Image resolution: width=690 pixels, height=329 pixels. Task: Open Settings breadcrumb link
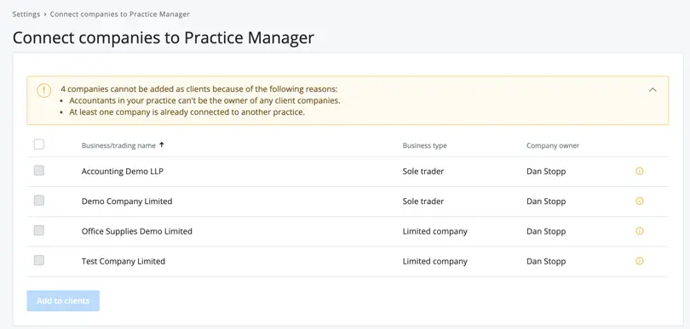tap(26, 14)
